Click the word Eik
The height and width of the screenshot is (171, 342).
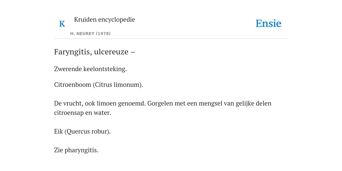point(58,132)
